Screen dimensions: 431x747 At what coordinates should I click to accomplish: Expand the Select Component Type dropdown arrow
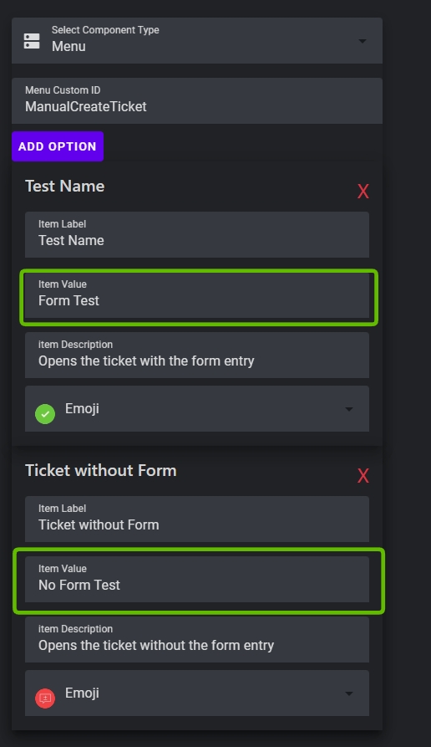363,41
